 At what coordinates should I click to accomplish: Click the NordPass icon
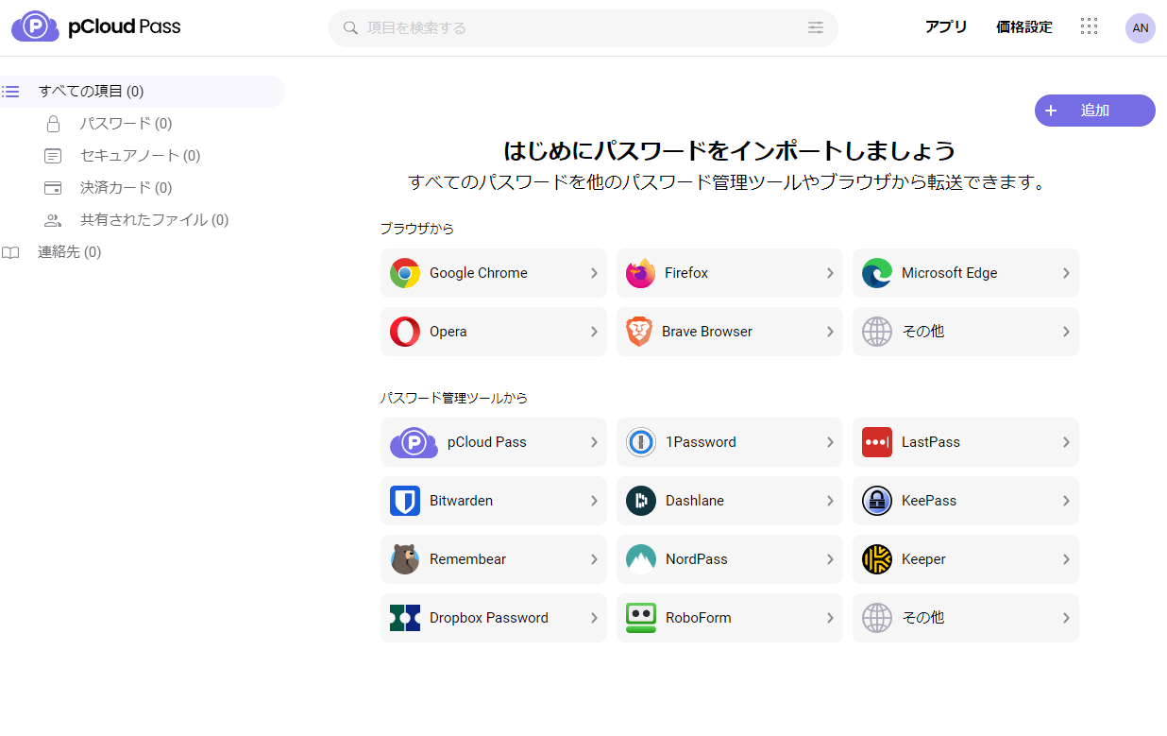(x=641, y=559)
